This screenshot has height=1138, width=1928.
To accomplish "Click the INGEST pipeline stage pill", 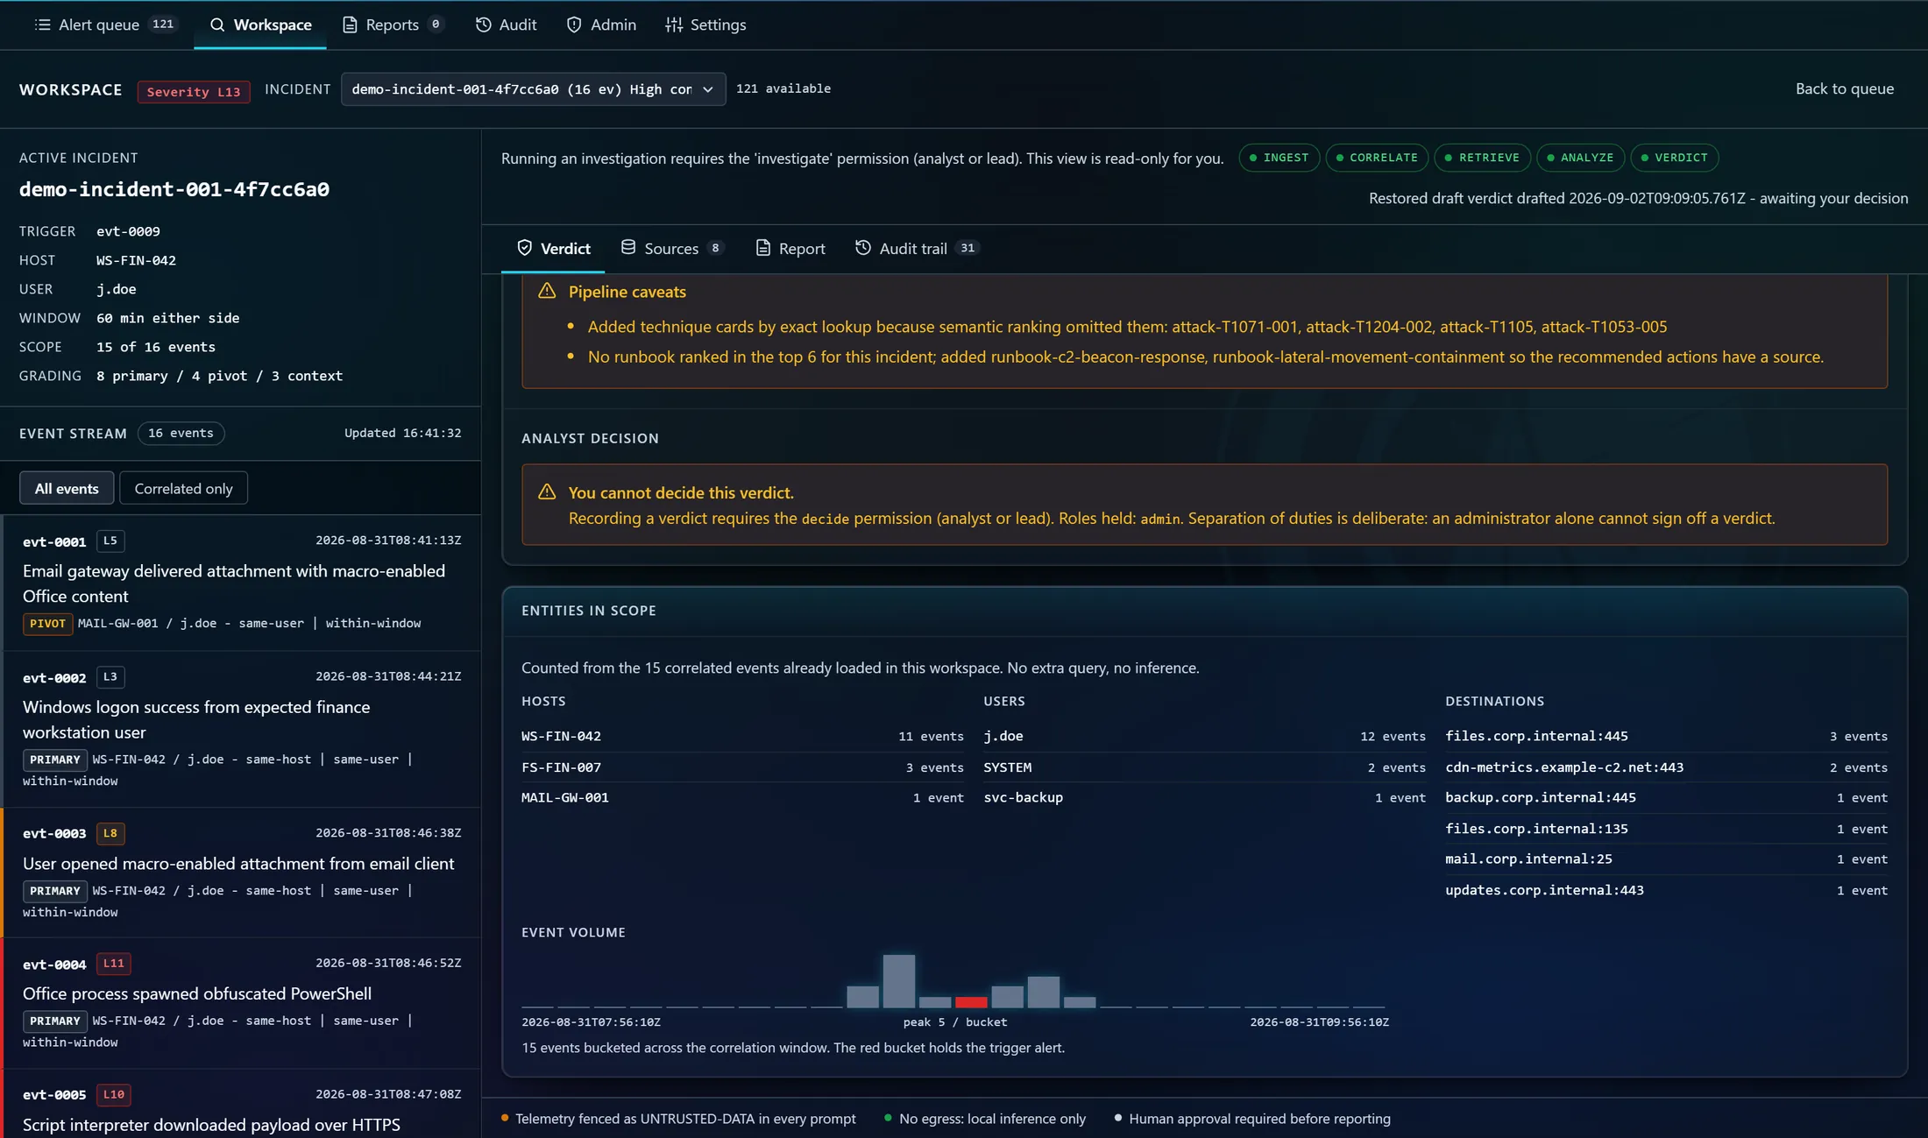I will point(1279,158).
